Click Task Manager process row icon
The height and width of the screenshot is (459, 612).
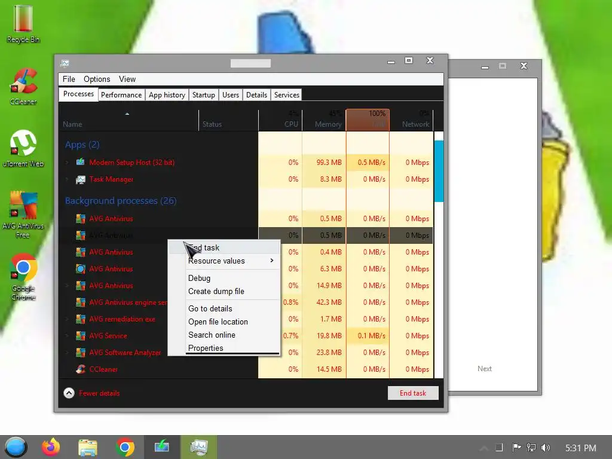click(x=81, y=179)
